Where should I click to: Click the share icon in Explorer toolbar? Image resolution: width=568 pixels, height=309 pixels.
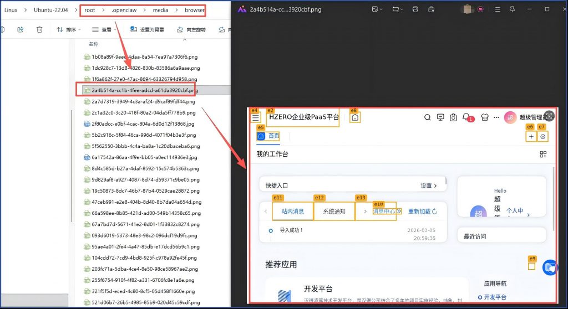(x=21, y=29)
